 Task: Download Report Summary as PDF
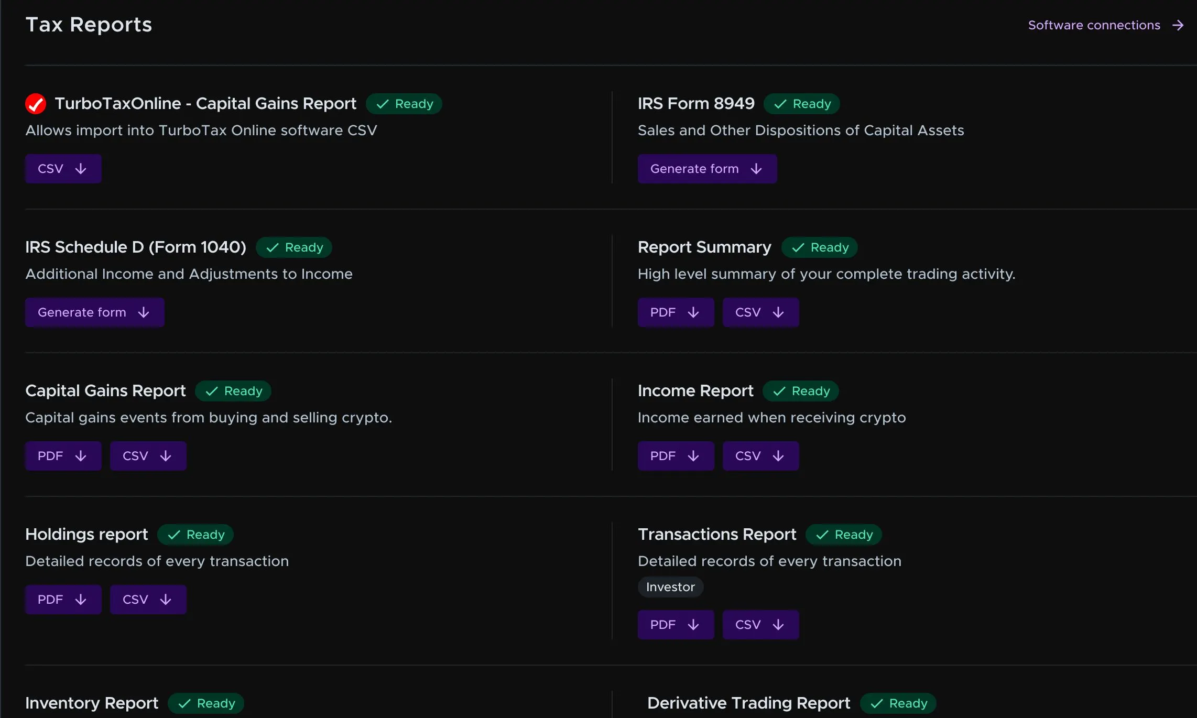675,312
